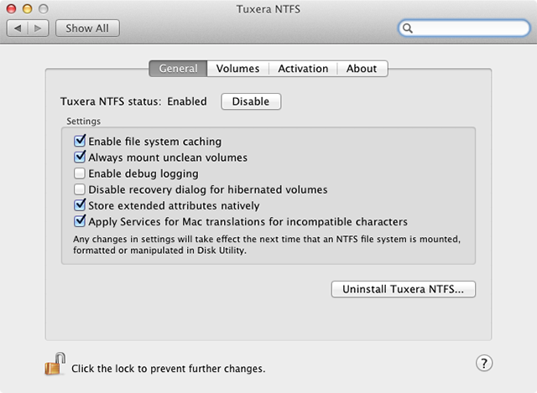Uncheck Apply Services for Mac translations
The height and width of the screenshot is (393, 537).
pyautogui.click(x=80, y=221)
